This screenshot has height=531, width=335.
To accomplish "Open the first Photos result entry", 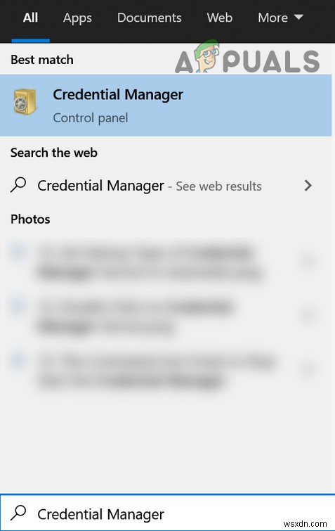I will [x=166, y=263].
